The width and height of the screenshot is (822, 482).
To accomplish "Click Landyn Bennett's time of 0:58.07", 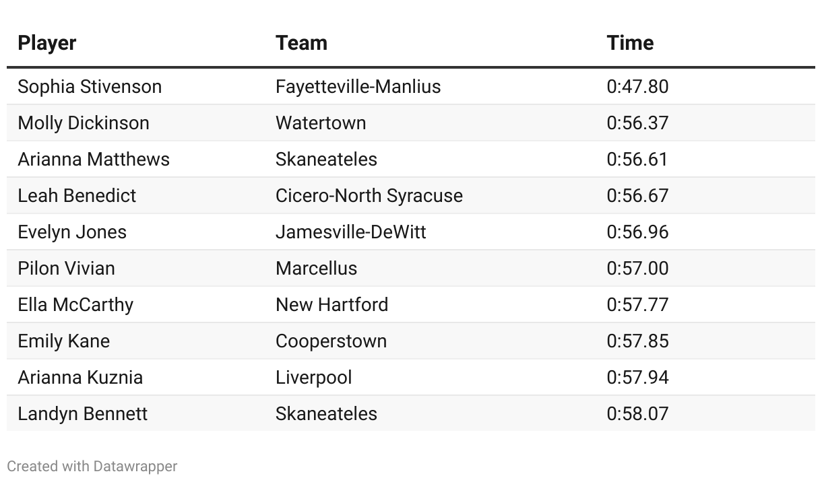I will 637,414.
